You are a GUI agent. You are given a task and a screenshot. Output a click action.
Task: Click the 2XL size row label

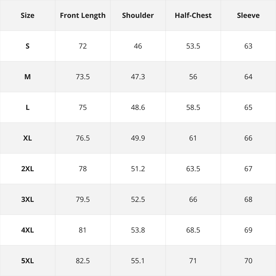28,169
